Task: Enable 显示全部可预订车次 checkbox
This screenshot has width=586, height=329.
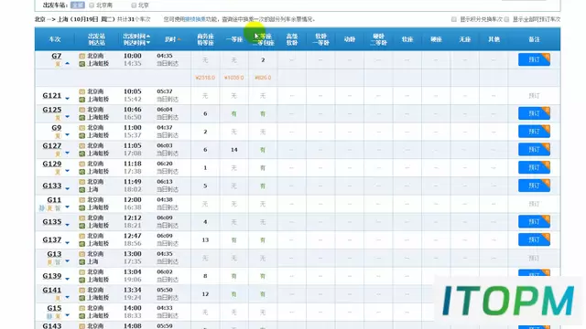Action: pyautogui.click(x=506, y=19)
